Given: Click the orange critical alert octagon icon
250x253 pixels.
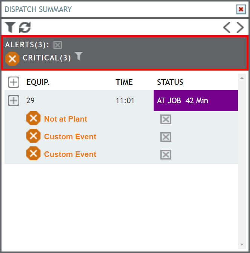Looking at the screenshot, I should click(x=12, y=59).
